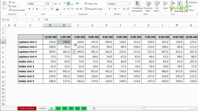
Task: Toggle Underline formatting
Action: [x=37, y=9]
